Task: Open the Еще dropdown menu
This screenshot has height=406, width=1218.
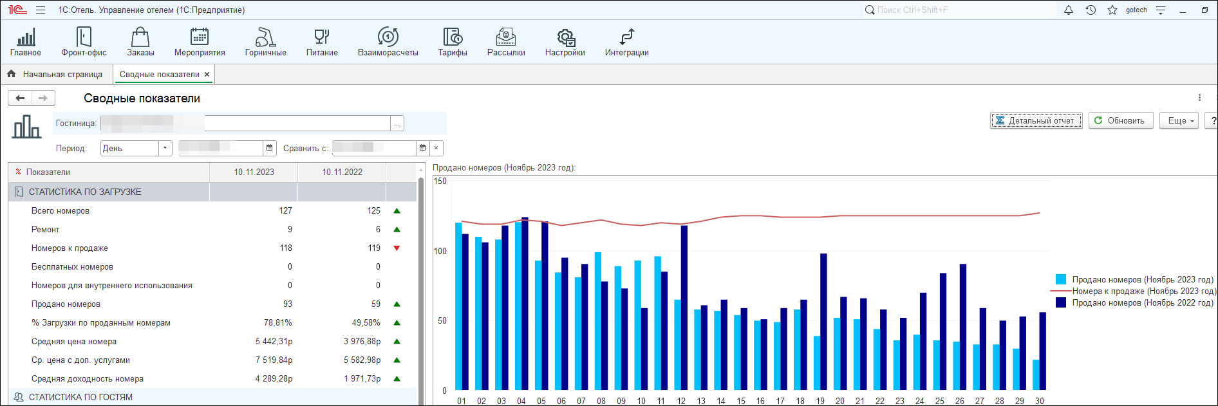Action: click(1179, 120)
